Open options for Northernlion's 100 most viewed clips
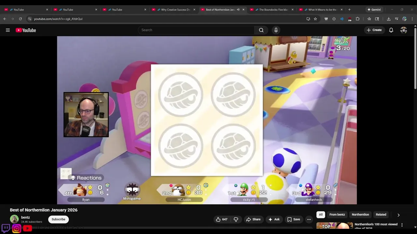417x234 pixels. coord(402,225)
